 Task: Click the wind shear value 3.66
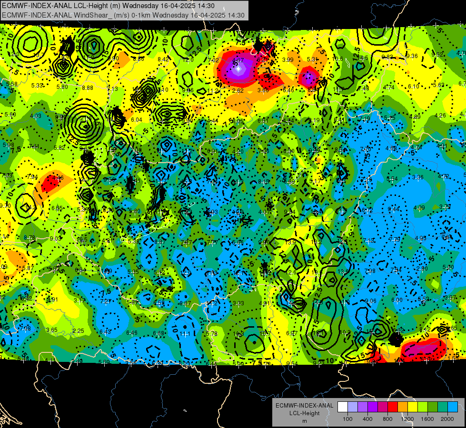coord(263,90)
